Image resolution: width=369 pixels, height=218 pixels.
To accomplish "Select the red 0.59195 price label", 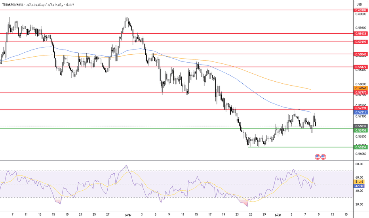I will pyautogui.click(x=361, y=42).
